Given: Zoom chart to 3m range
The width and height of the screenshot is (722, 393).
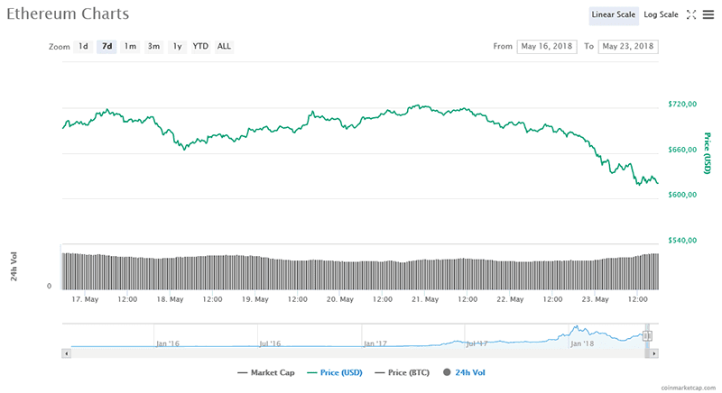Looking at the screenshot, I should [154, 46].
